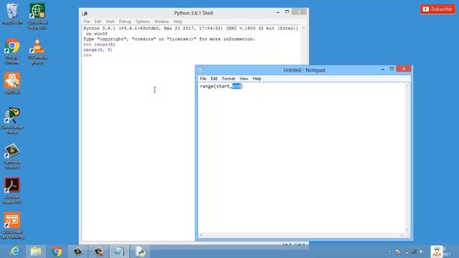The height and width of the screenshot is (258, 459).
Task: Maximize the Notepad window
Action: click(x=392, y=69)
